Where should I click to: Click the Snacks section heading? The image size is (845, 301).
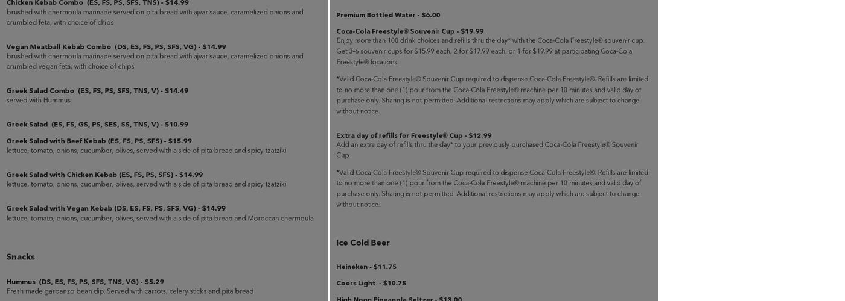click(21, 257)
